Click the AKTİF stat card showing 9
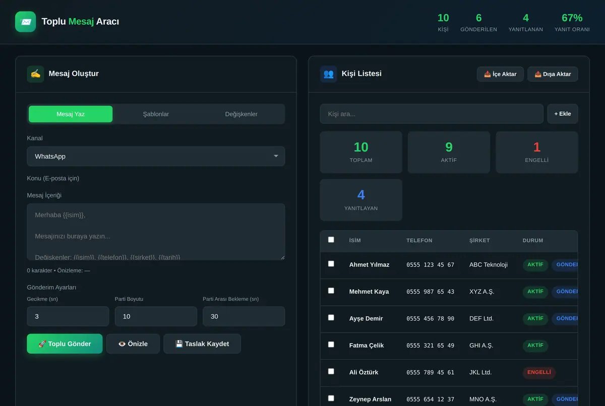This screenshot has width=605, height=406. pyautogui.click(x=449, y=152)
